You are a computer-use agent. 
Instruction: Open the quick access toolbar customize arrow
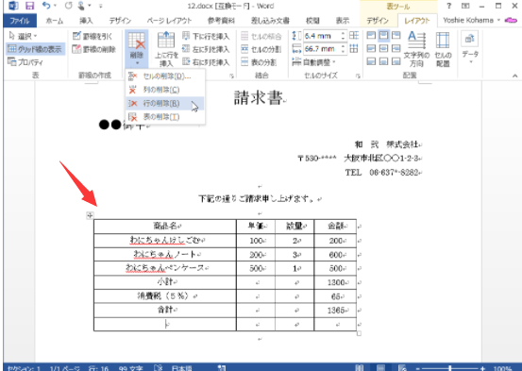click(101, 6)
